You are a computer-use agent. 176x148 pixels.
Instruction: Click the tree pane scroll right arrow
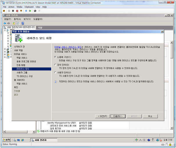tap(34, 132)
